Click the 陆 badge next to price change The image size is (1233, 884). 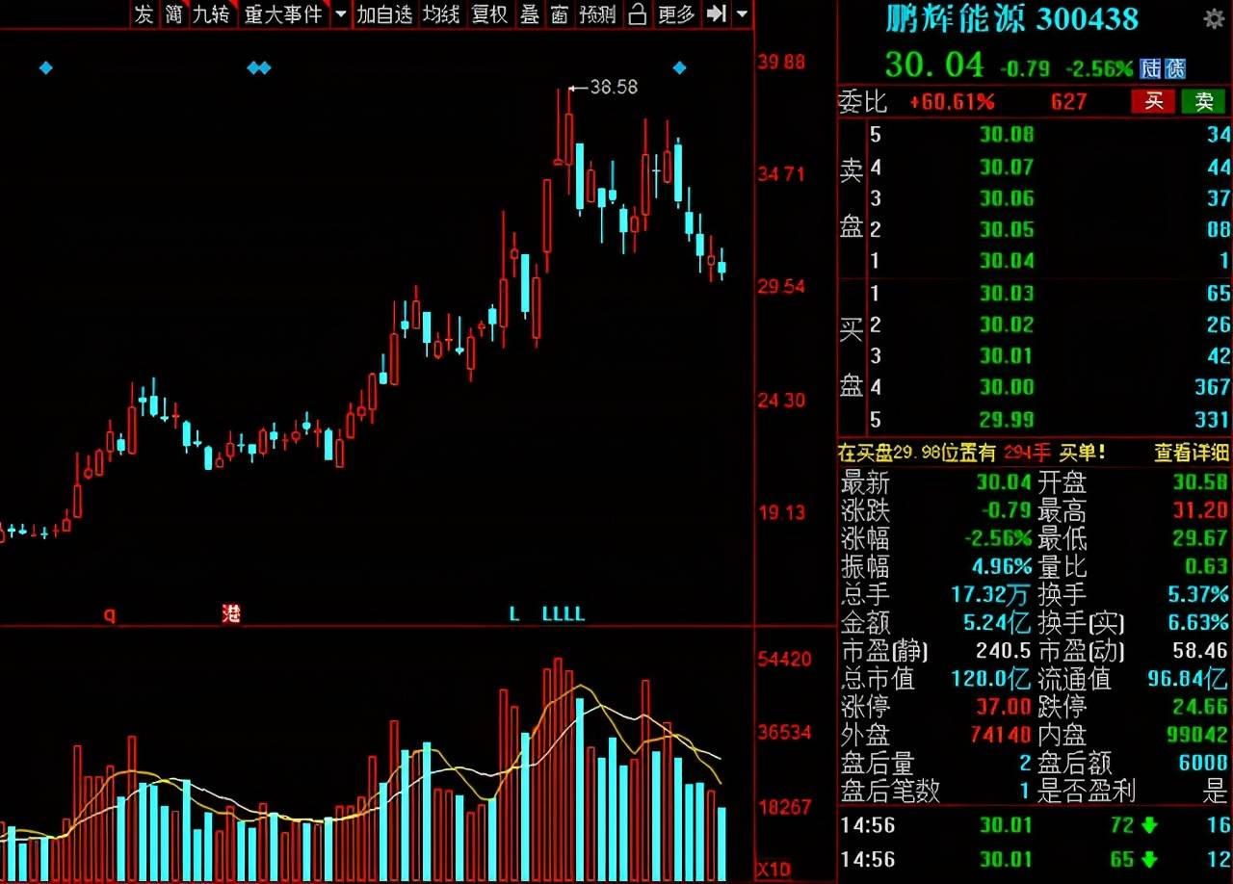tap(1151, 68)
